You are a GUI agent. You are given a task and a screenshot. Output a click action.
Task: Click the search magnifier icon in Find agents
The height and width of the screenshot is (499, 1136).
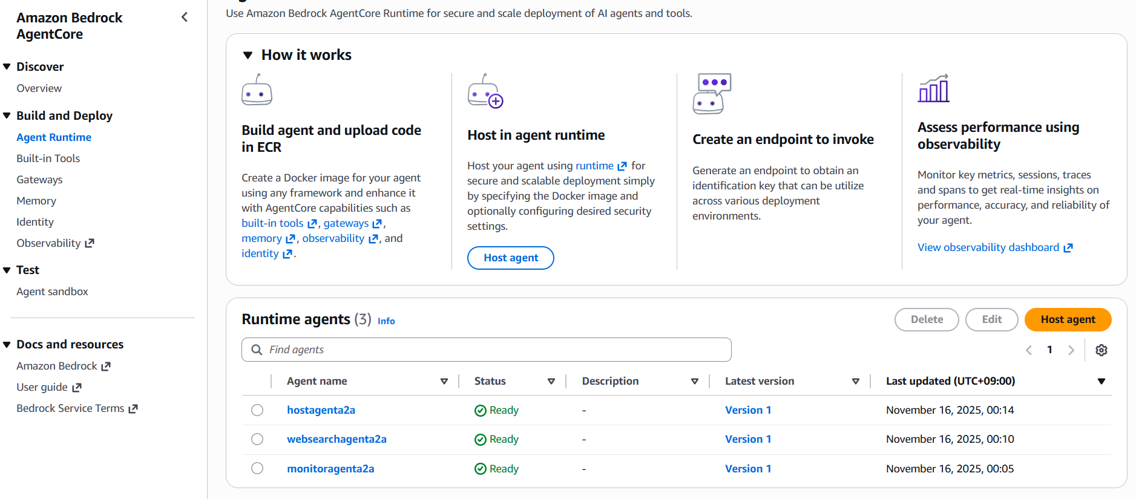pos(257,350)
